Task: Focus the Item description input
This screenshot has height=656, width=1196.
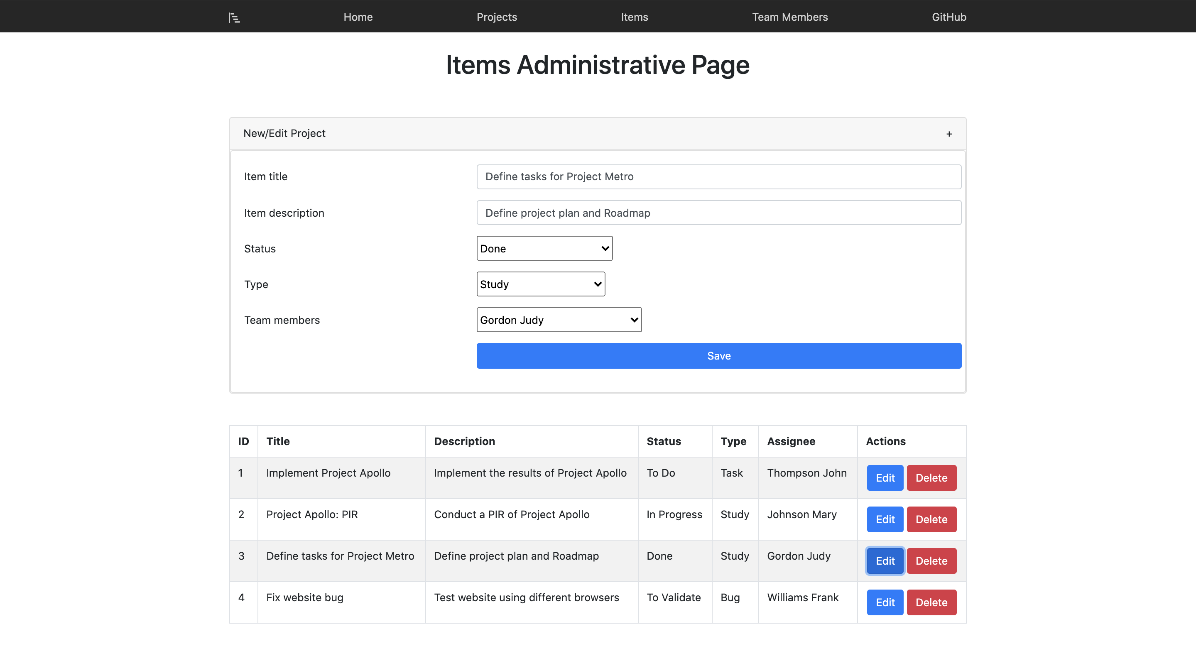Action: click(718, 213)
